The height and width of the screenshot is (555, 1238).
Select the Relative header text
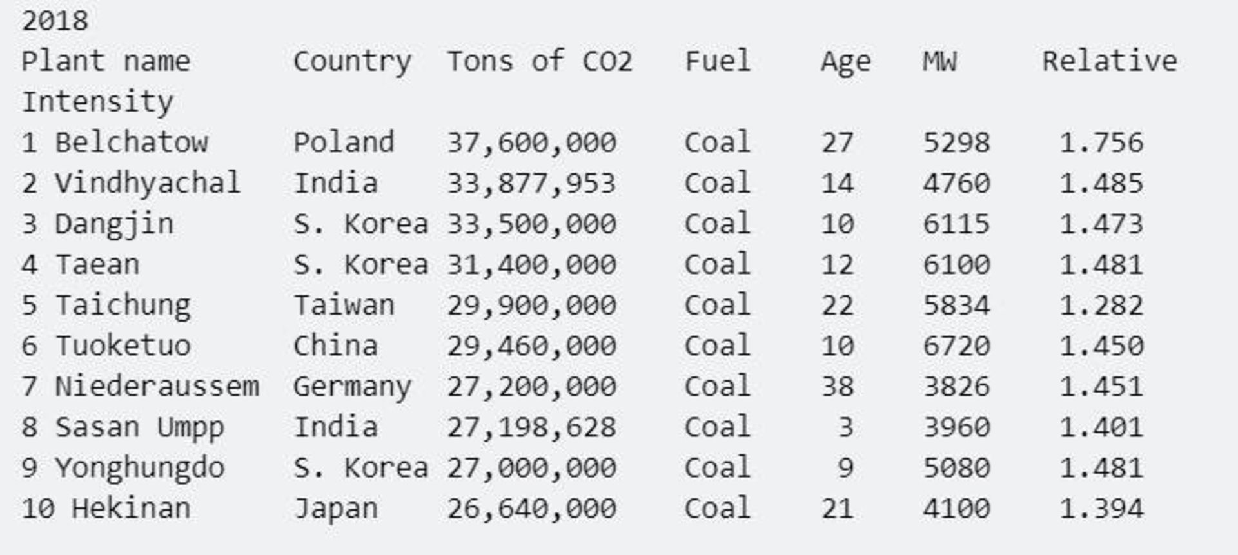[1110, 62]
